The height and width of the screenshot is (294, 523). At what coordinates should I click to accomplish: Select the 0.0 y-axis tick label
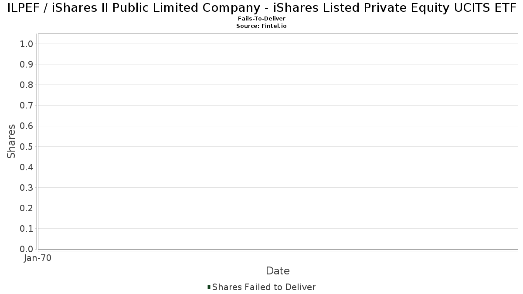27,249
